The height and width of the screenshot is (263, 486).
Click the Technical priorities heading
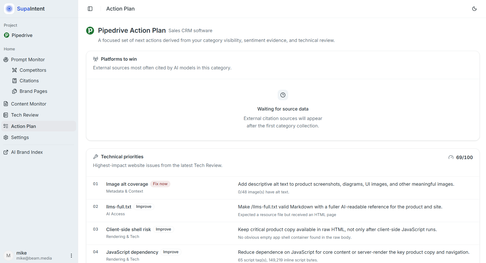pyautogui.click(x=122, y=157)
